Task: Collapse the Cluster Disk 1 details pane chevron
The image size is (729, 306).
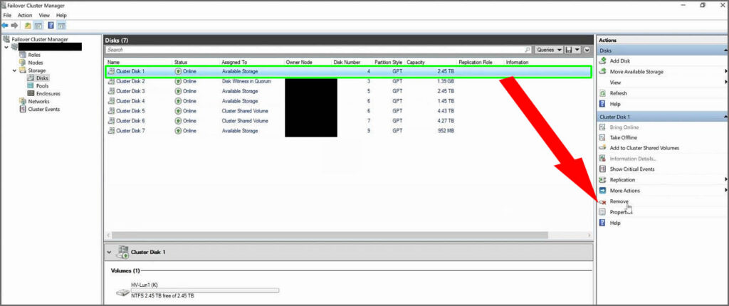Action: [109, 252]
